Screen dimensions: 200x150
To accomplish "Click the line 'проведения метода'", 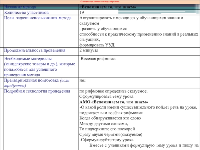I will 22,75.
